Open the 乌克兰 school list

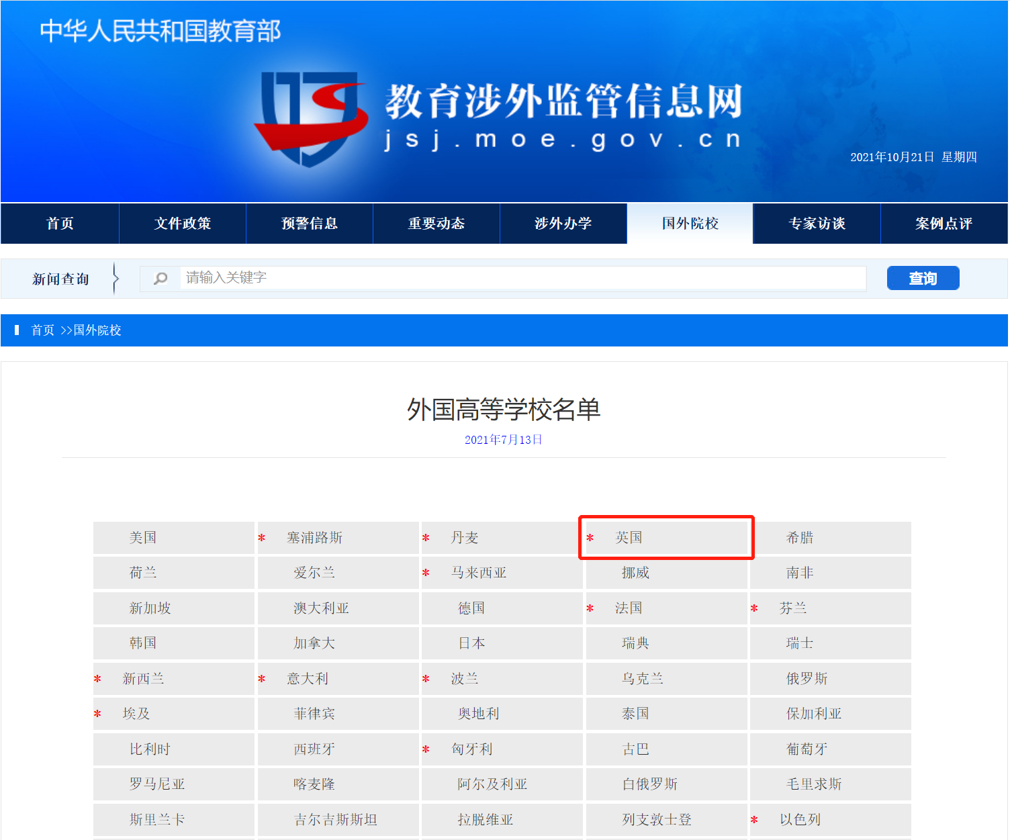643,679
